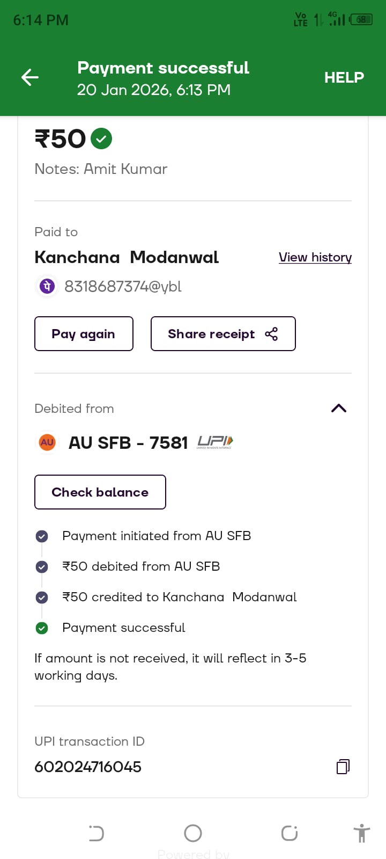
Task: Tap the back arrow in header
Action: click(x=30, y=77)
